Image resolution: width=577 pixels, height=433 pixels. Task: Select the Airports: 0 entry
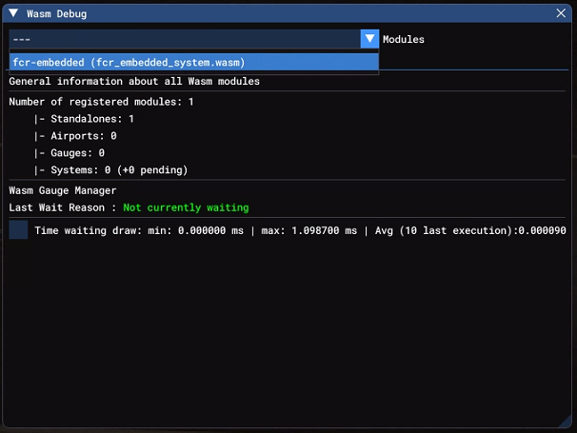click(x=76, y=136)
